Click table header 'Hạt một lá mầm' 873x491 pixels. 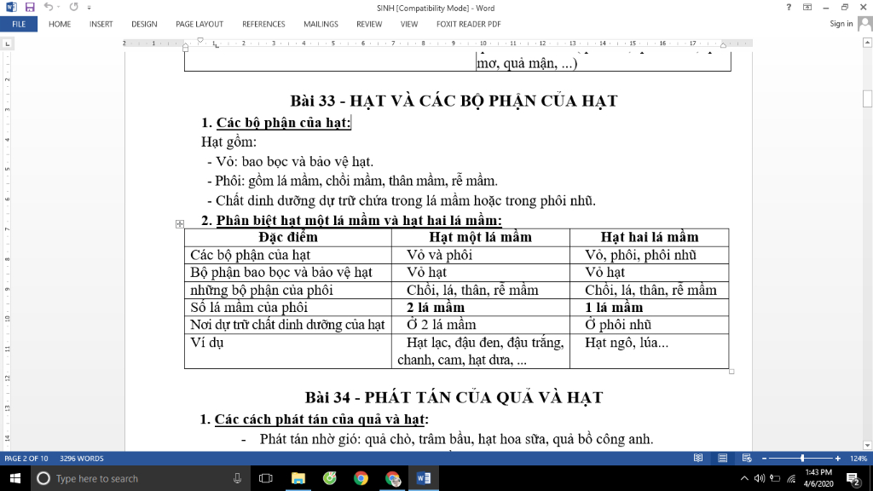[480, 237]
